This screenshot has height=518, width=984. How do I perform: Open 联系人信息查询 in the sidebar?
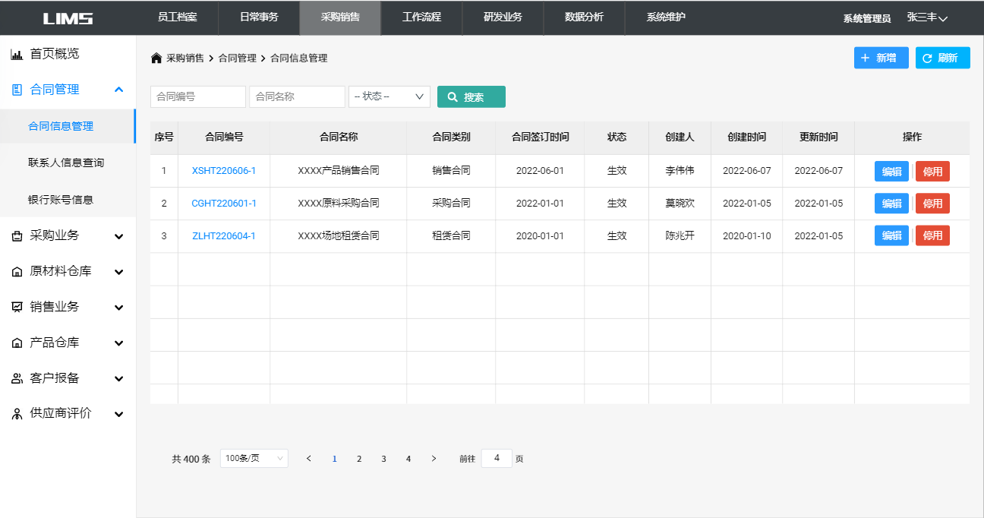[66, 163]
